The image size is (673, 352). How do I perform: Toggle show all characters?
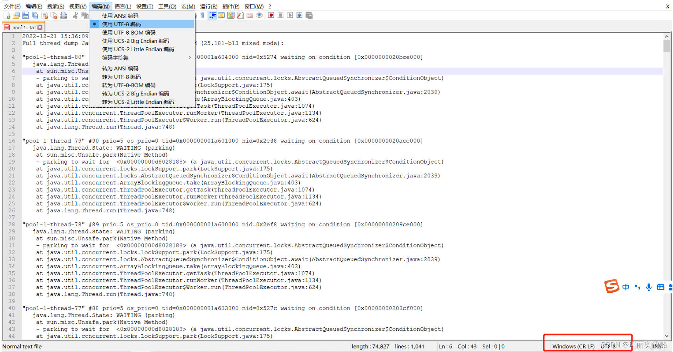(x=203, y=15)
